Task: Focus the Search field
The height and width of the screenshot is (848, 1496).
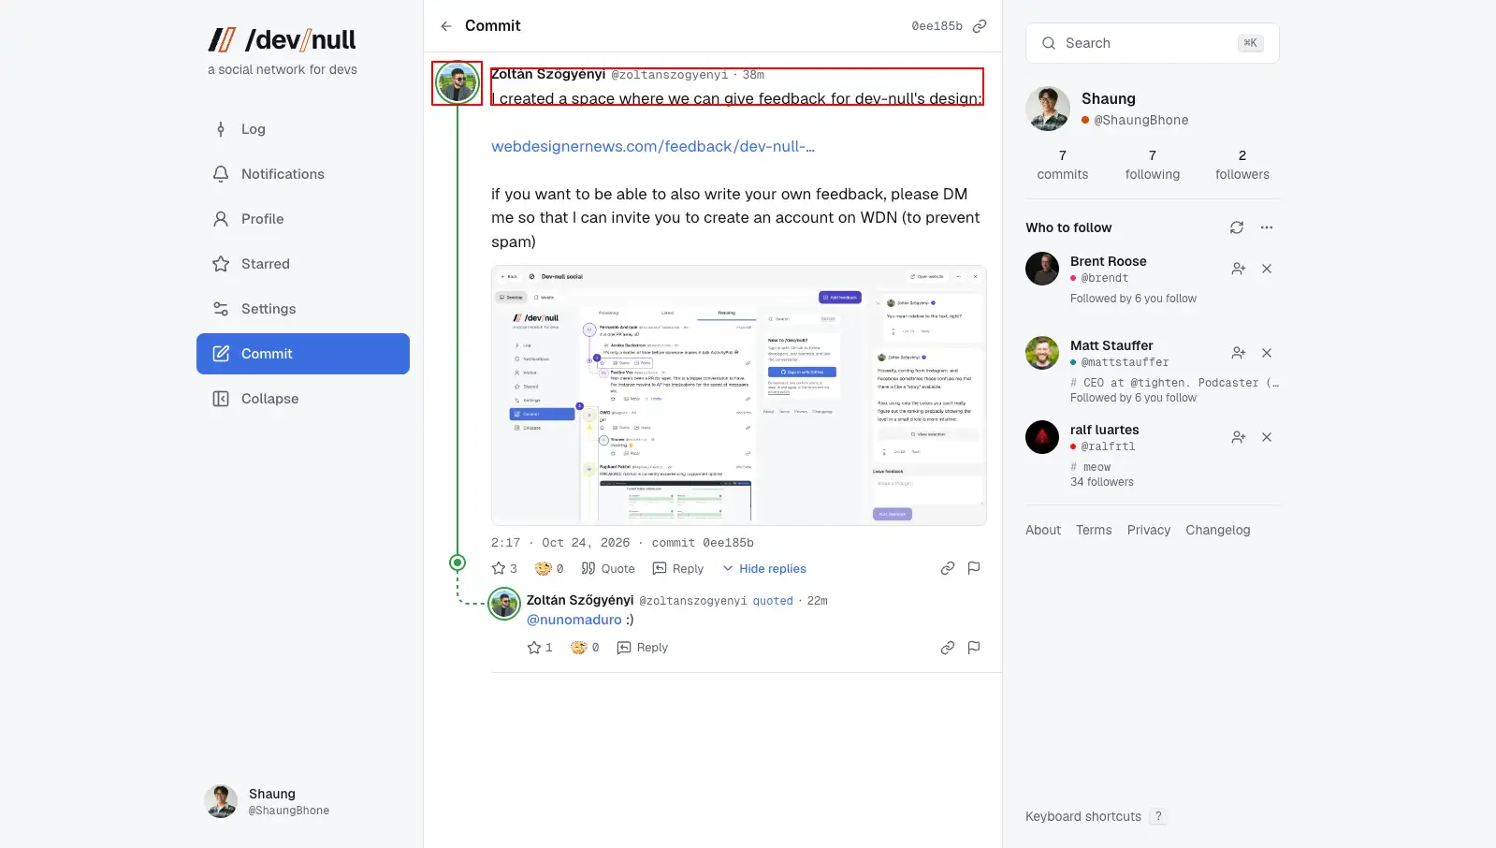Action: [x=1153, y=43]
